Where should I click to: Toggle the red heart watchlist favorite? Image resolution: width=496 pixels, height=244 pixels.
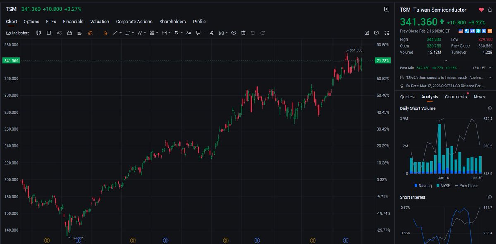coord(482,10)
